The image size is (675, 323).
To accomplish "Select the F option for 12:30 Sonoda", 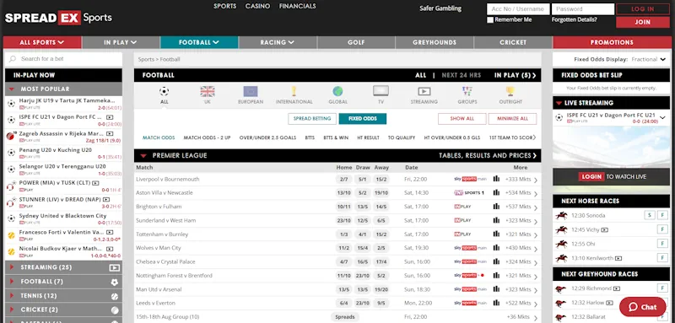I will (662, 216).
